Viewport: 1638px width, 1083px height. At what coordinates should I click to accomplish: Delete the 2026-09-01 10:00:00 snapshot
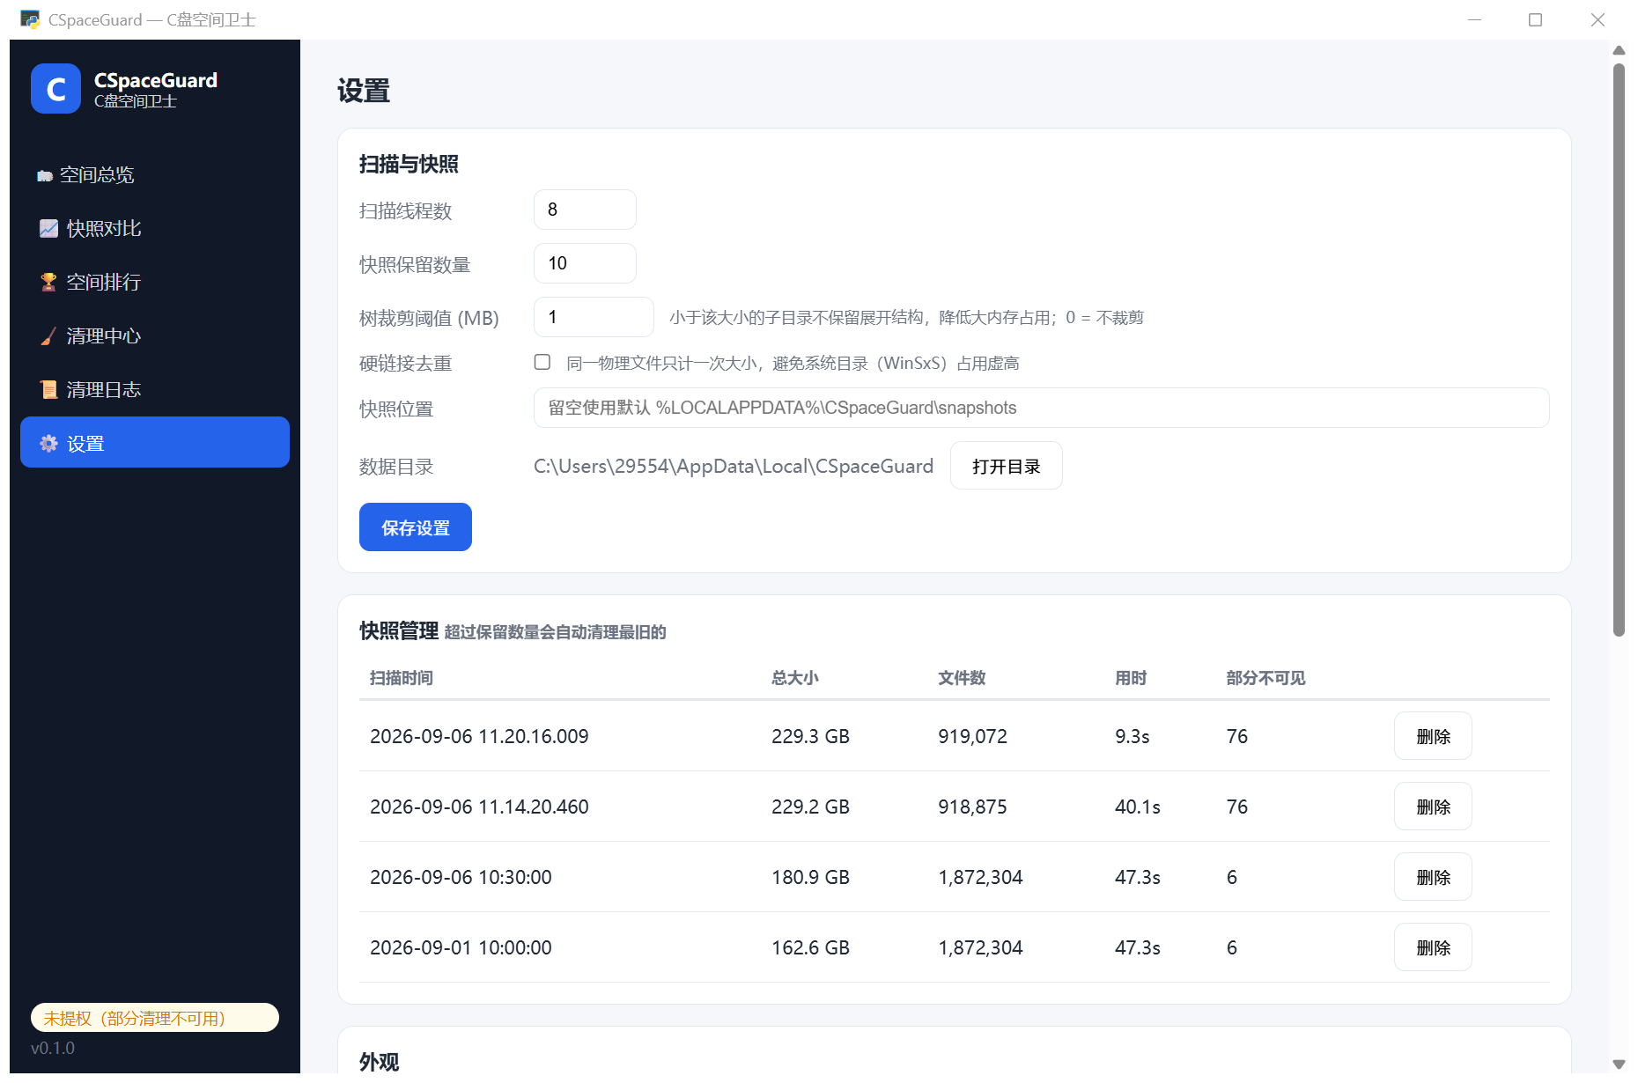[1433, 947]
